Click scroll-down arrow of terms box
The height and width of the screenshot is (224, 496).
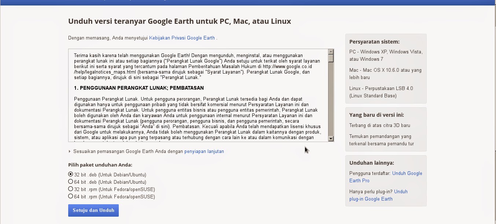tap(331, 138)
